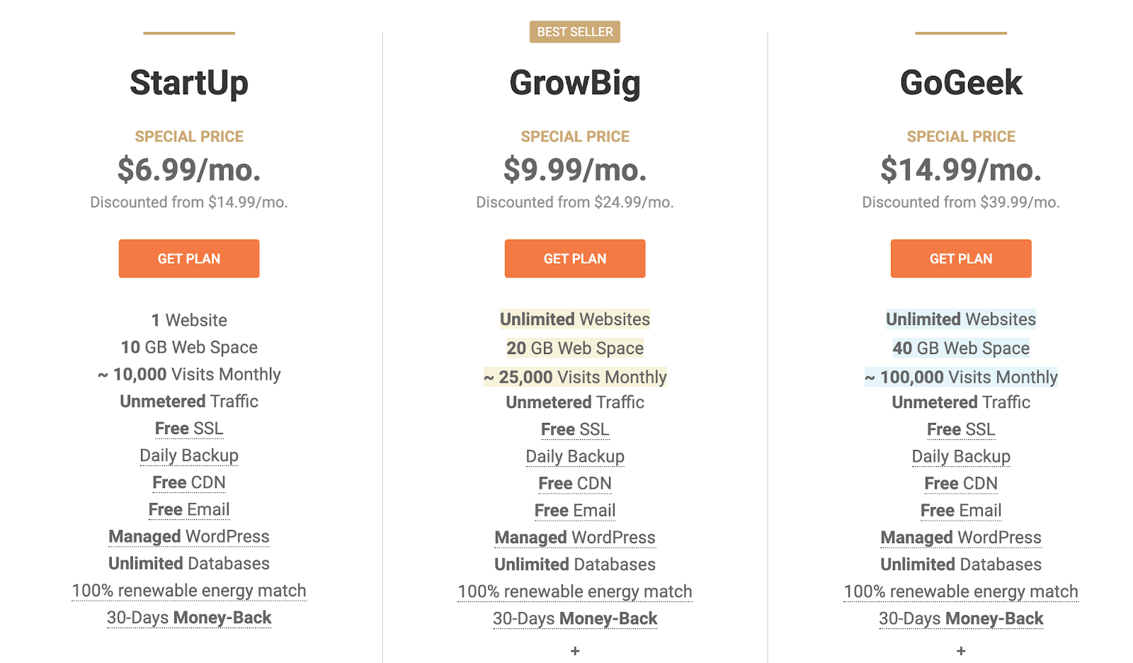Open Free Email info under StartUp

coord(189,509)
